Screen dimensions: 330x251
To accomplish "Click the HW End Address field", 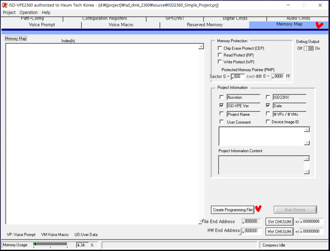I will tap(252, 231).
